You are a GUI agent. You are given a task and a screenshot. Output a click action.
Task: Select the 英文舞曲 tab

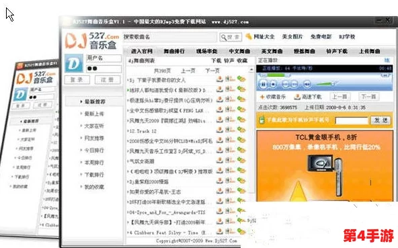point(272,51)
